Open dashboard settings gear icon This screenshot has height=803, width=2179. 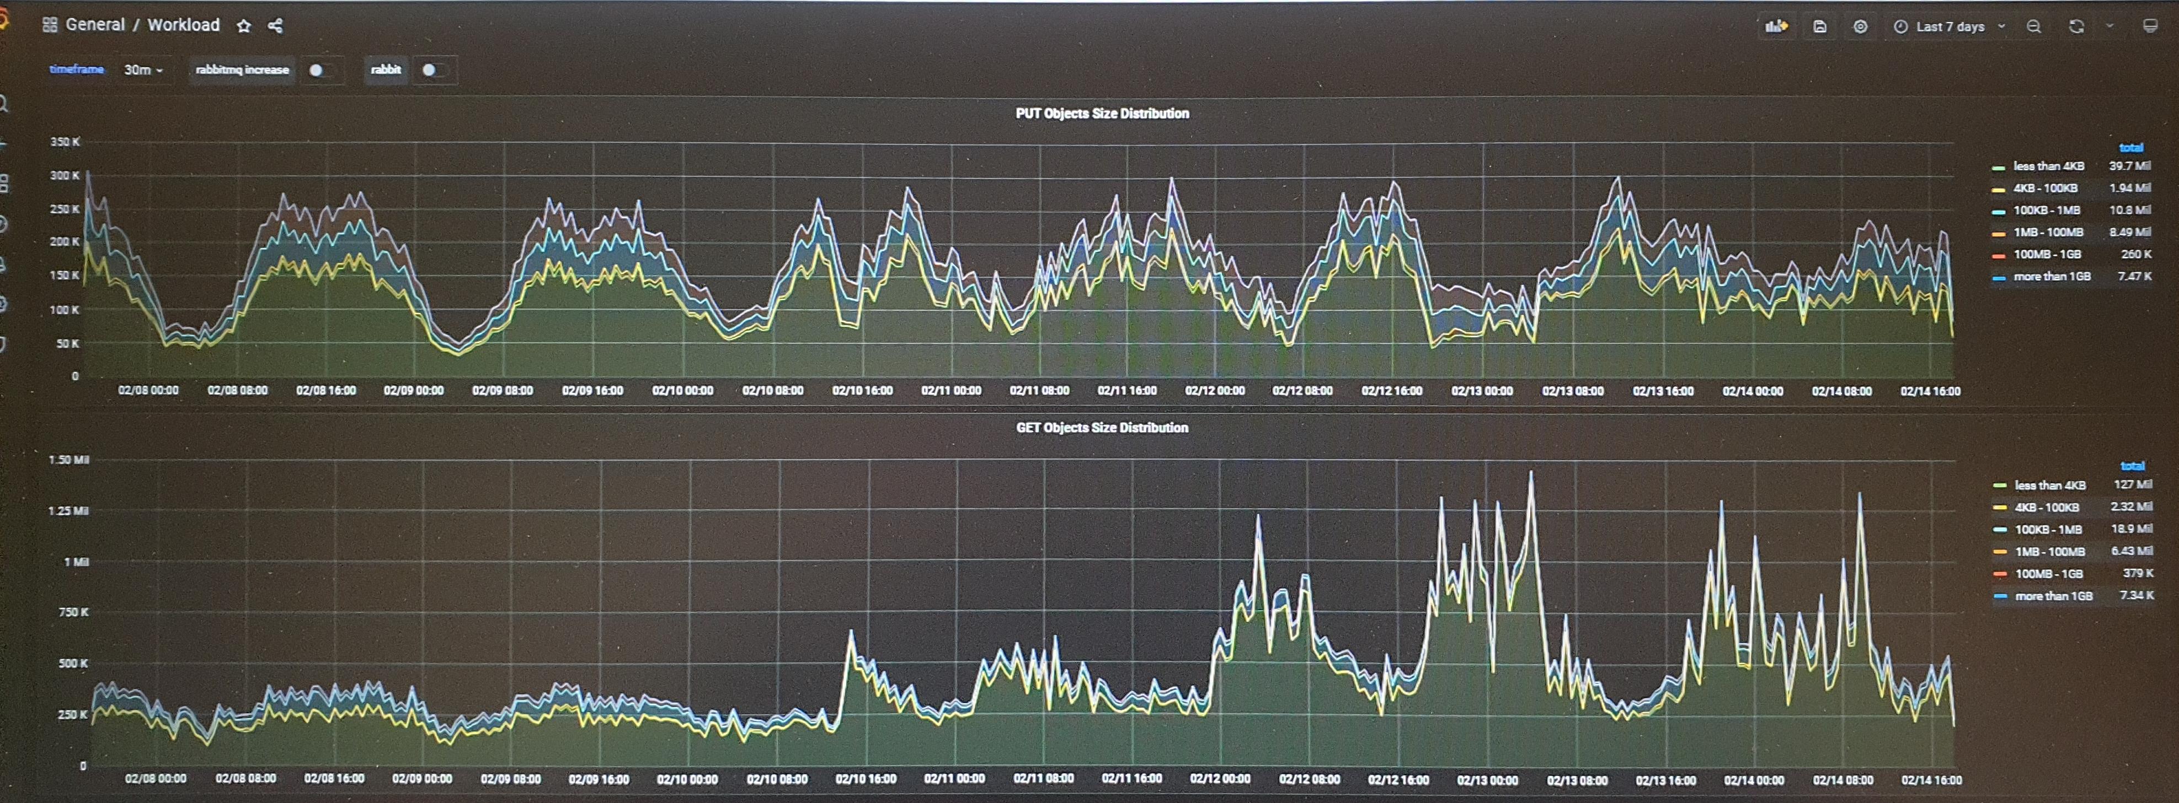(1860, 26)
